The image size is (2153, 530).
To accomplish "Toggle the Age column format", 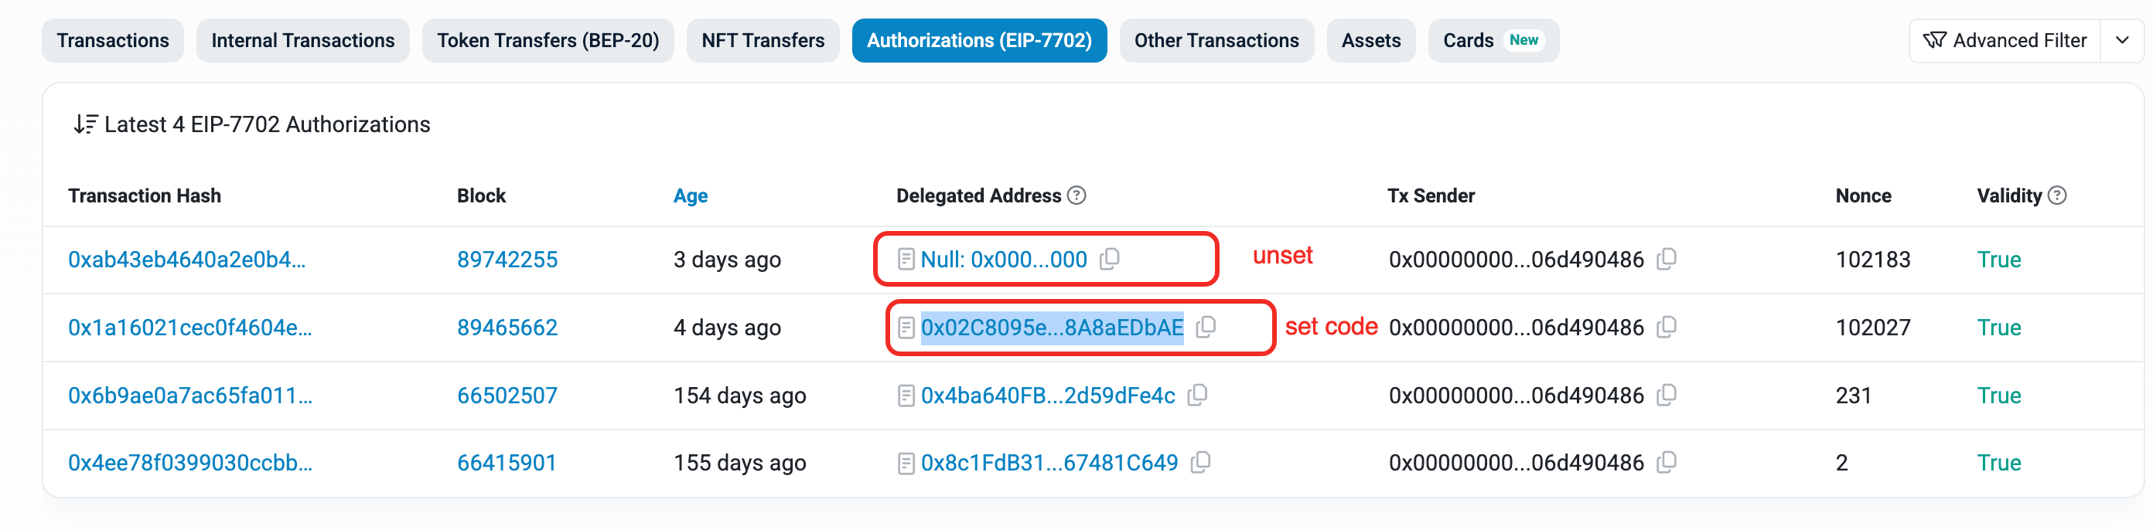I will pyautogui.click(x=691, y=195).
